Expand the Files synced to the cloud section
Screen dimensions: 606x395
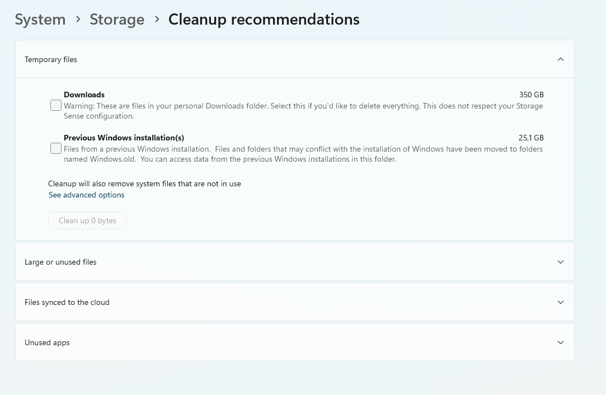click(x=67, y=302)
